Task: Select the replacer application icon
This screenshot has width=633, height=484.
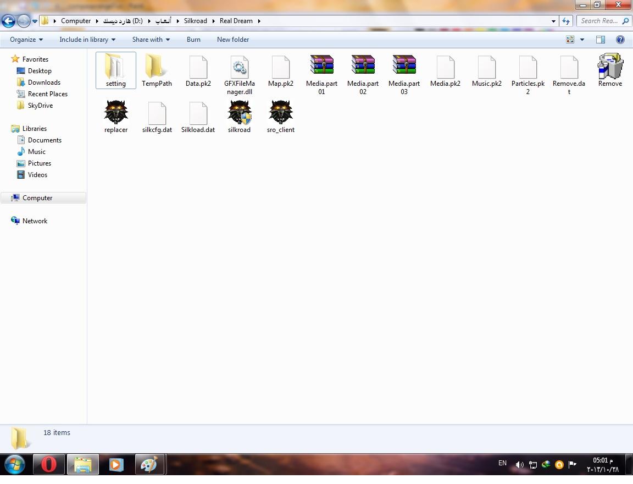Action: [x=116, y=112]
